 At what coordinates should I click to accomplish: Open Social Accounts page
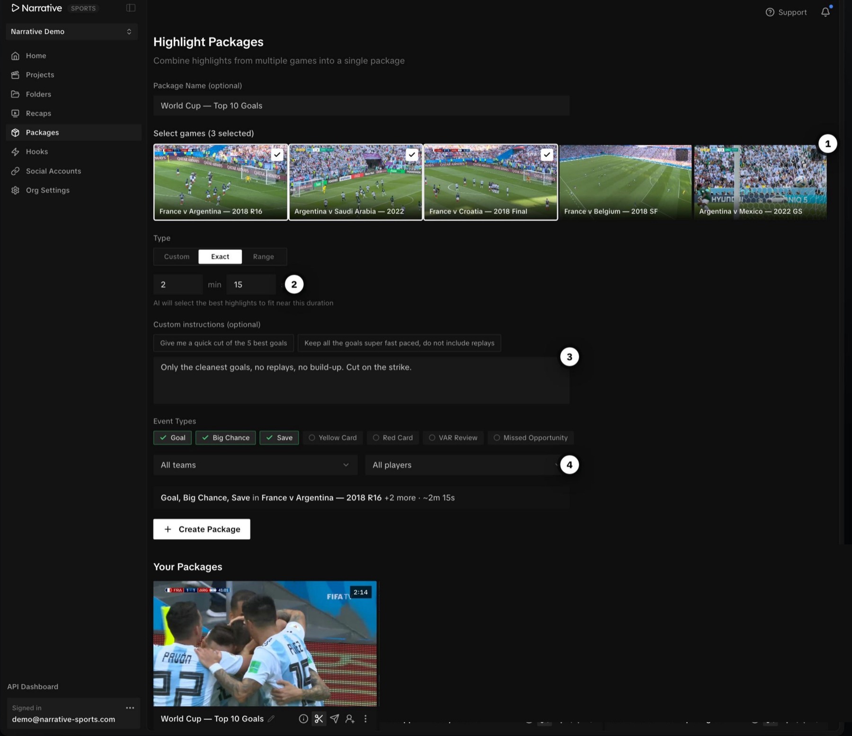tap(73, 171)
